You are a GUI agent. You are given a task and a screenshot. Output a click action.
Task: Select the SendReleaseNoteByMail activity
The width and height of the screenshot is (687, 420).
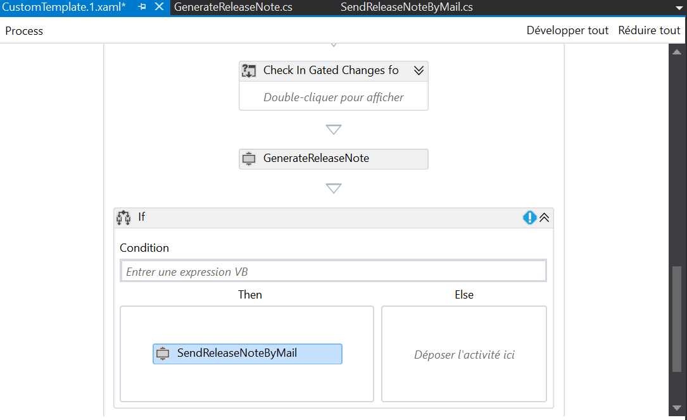248,354
